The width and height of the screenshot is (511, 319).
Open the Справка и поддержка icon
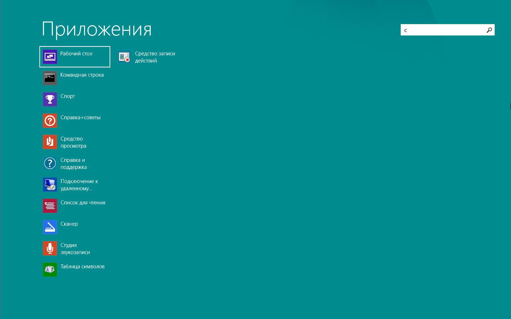coord(50,163)
